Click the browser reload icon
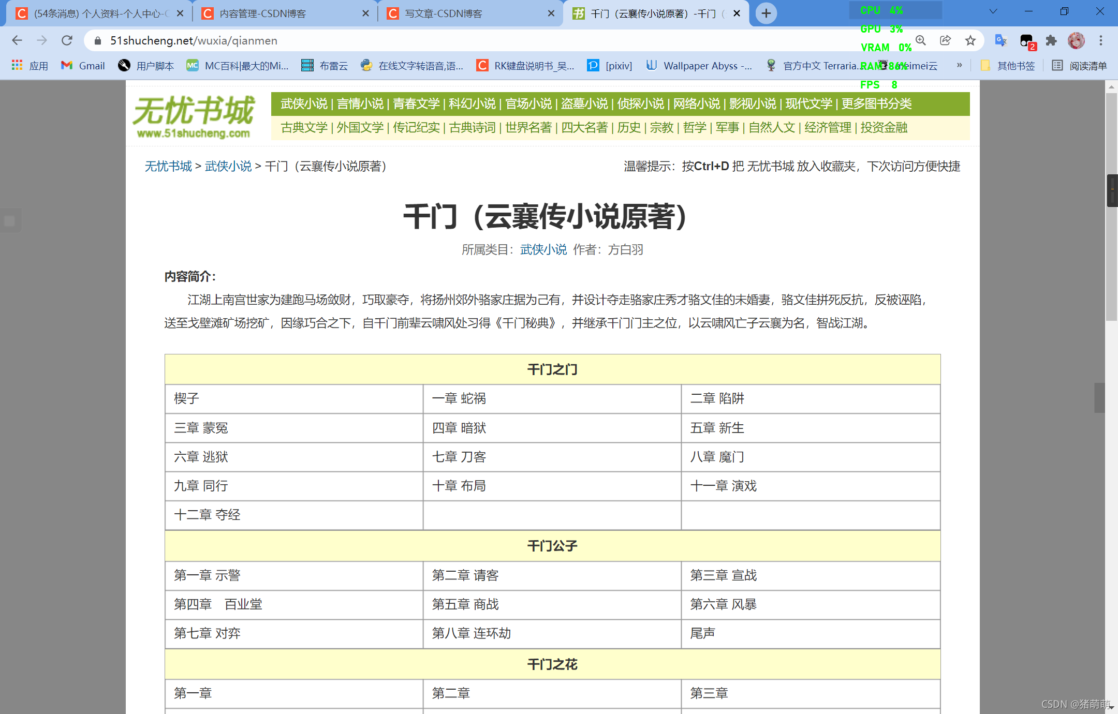 point(67,40)
